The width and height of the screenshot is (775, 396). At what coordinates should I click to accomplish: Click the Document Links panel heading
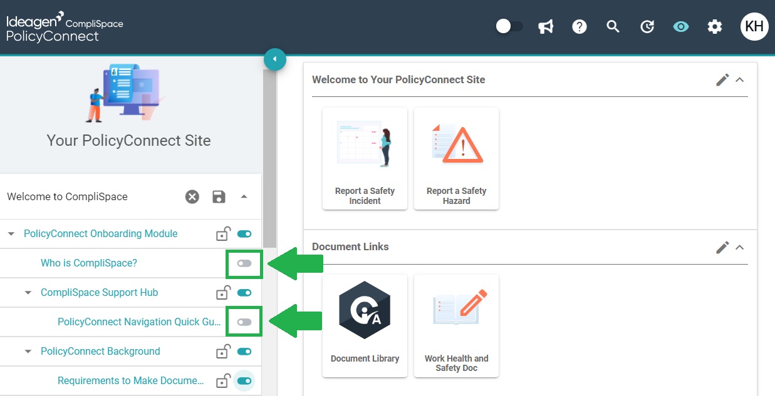(350, 246)
